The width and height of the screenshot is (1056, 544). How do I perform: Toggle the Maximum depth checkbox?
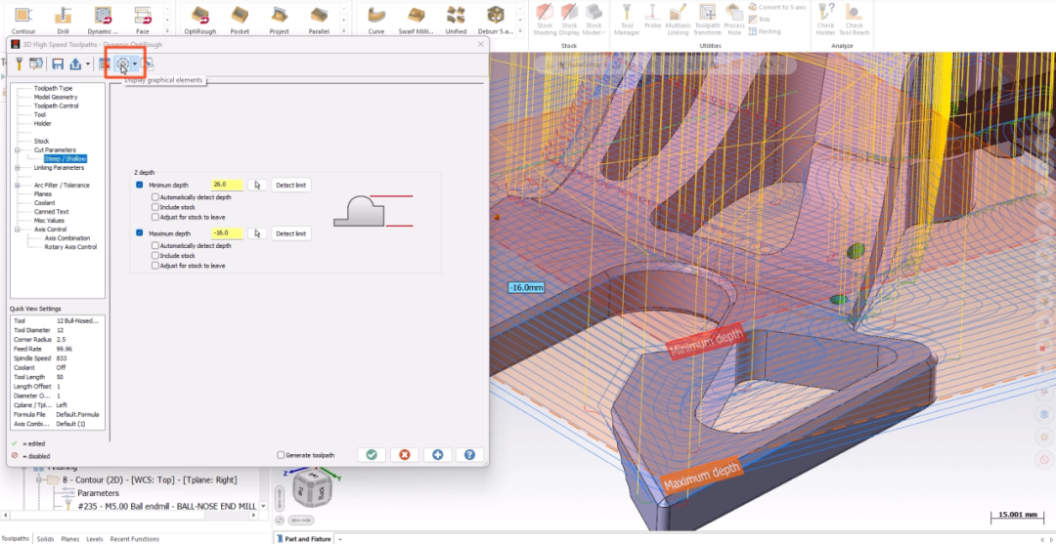(x=140, y=233)
